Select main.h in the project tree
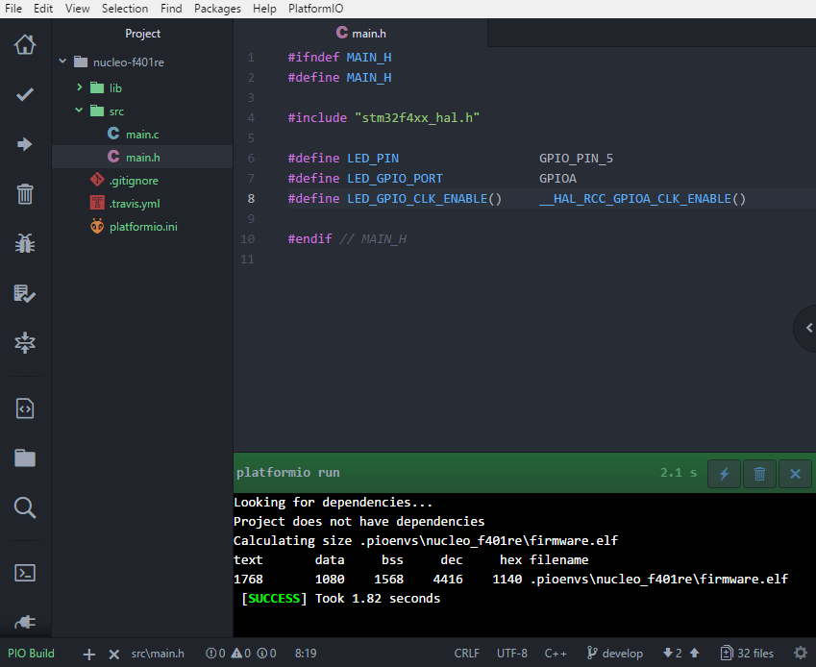Viewport: 816px width, 667px height. point(142,157)
